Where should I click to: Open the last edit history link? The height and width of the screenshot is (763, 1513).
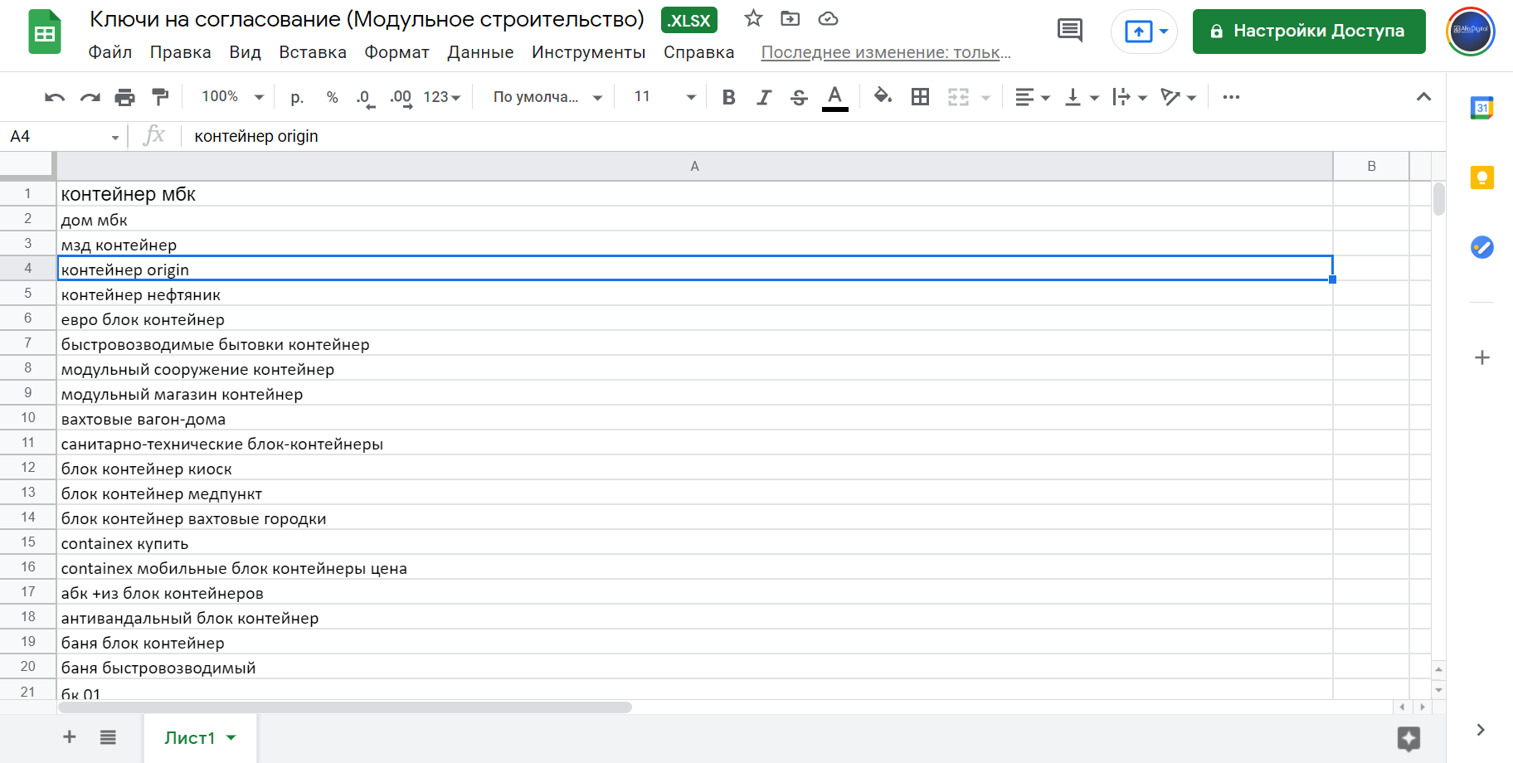coord(886,52)
